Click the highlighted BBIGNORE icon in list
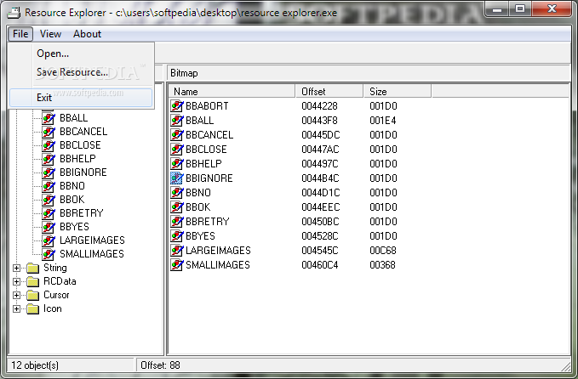 [177, 178]
